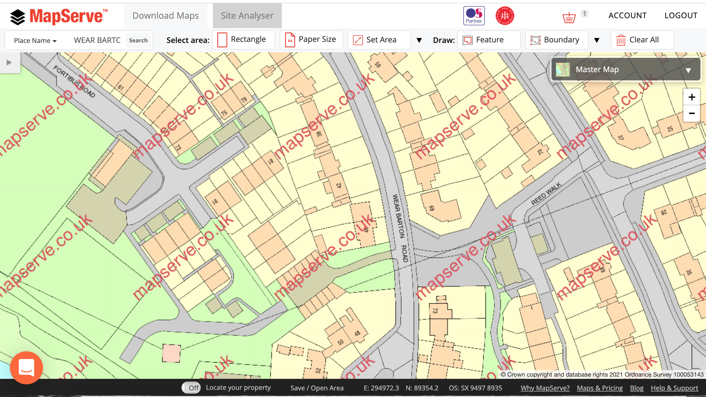706x397 pixels.
Task: Click the Download Maps tab
Action: click(165, 15)
